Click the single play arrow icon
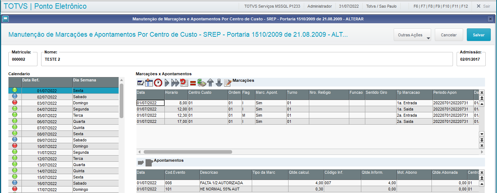Viewport: 497px width, 193px height. pos(167,83)
